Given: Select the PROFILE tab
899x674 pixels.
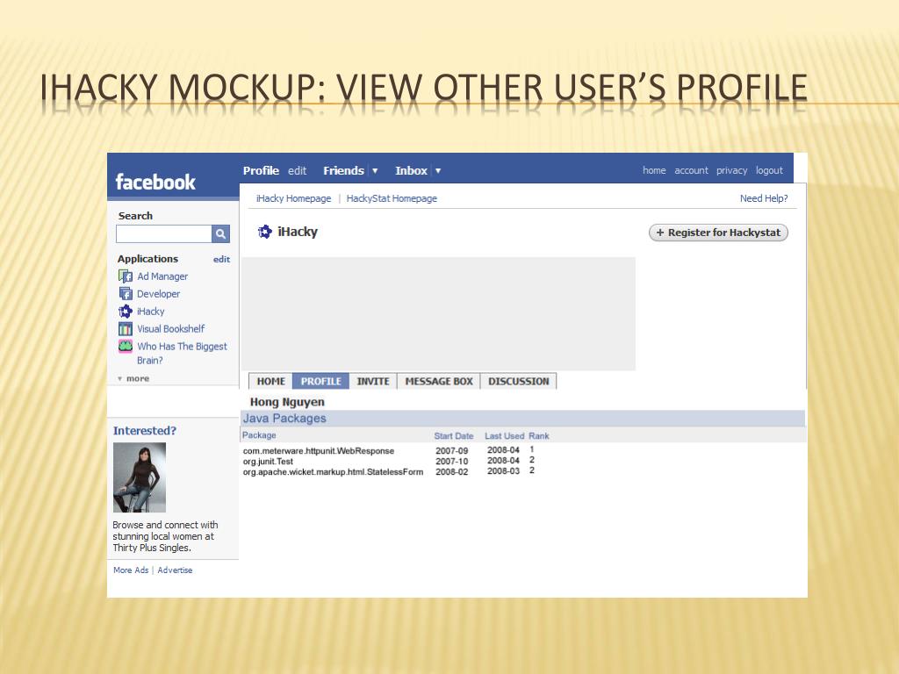Looking at the screenshot, I should [320, 381].
